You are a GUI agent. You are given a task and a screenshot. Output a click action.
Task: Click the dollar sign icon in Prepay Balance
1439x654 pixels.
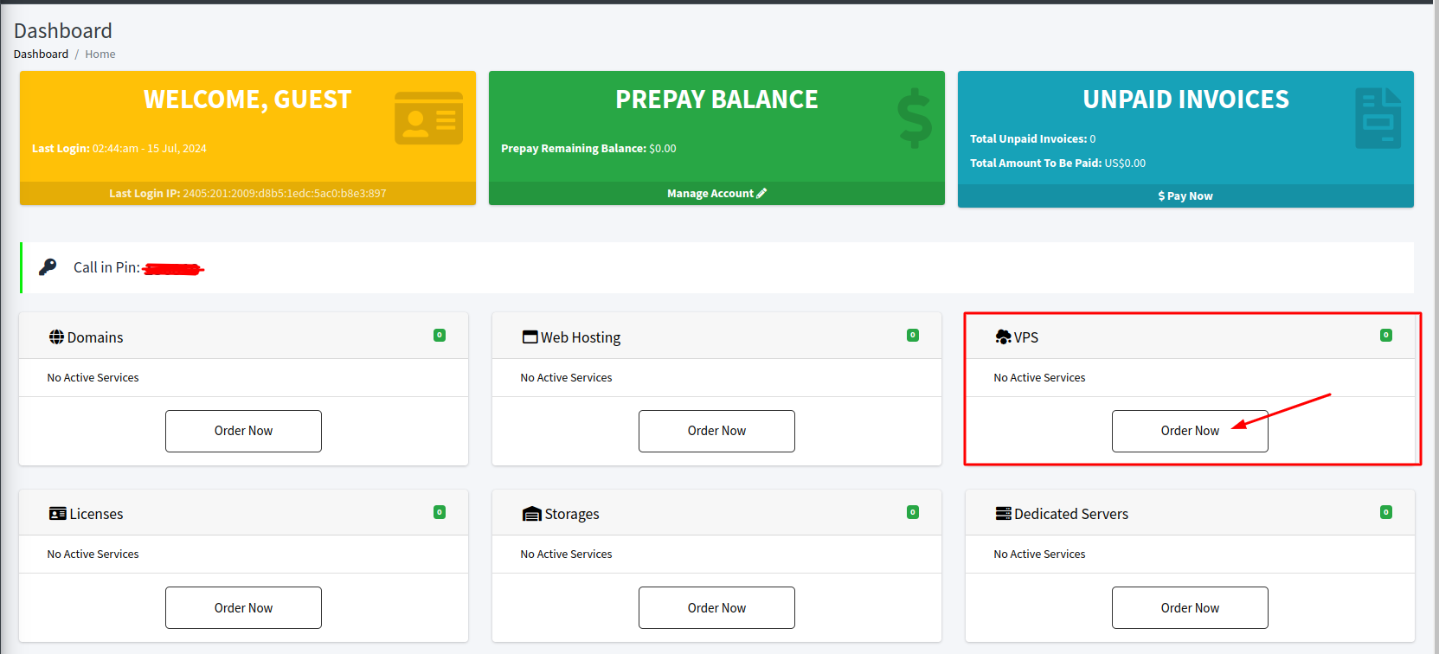click(x=915, y=119)
